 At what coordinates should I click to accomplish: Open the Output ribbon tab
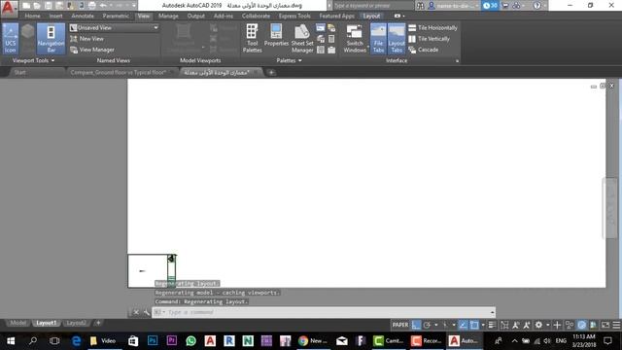[x=196, y=16]
